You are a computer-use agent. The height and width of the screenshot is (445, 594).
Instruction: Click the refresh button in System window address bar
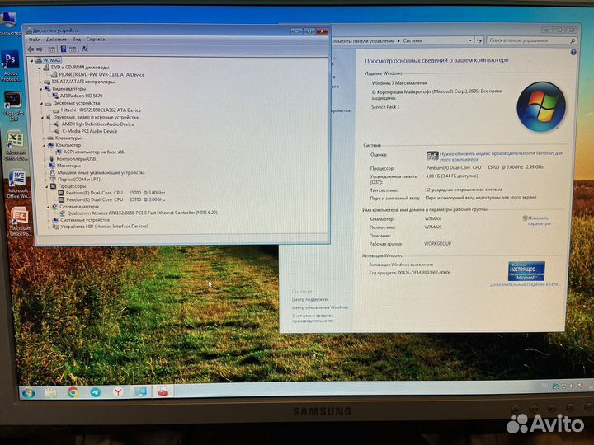point(479,40)
